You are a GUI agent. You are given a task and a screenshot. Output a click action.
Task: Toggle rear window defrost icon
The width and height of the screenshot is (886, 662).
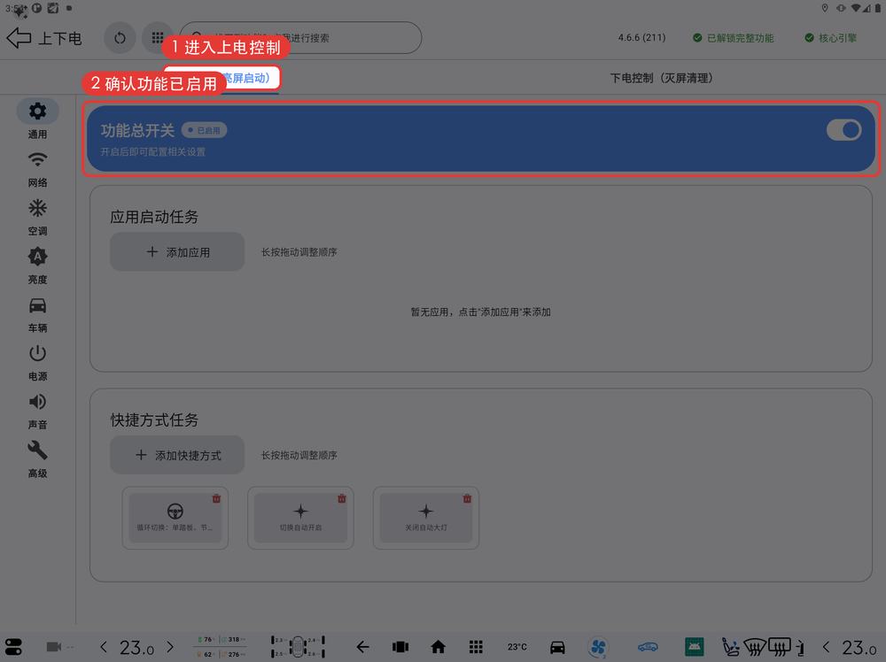[x=779, y=647]
